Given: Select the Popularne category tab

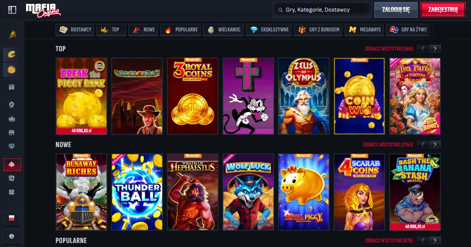Looking at the screenshot, I should (181, 30).
